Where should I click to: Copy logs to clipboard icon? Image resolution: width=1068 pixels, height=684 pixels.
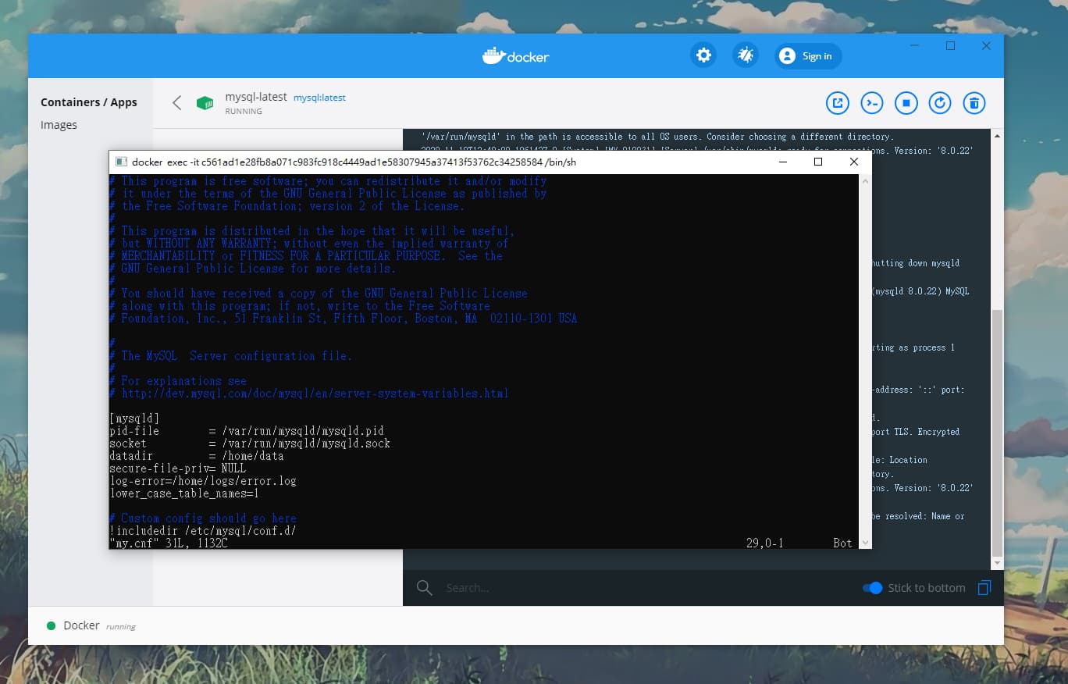point(984,588)
